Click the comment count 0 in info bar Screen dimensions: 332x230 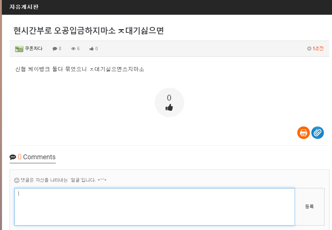(60, 49)
